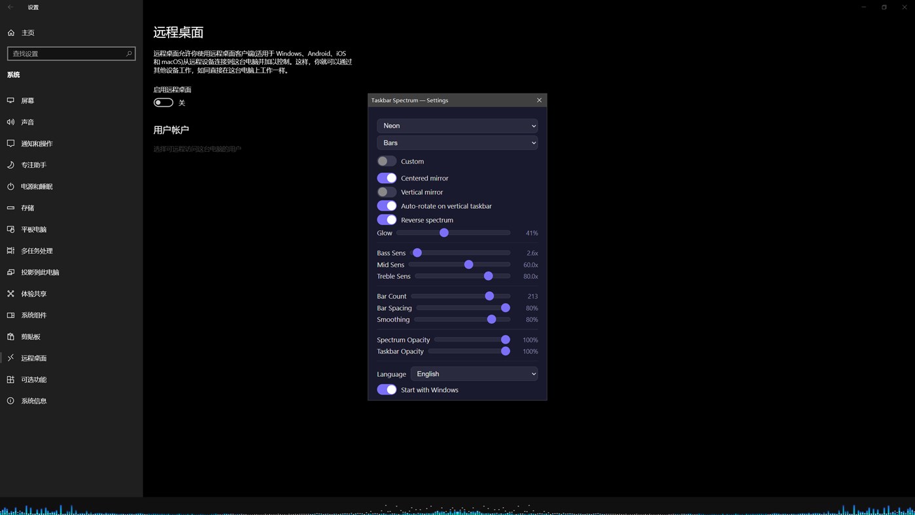Select 电源和睡眠 in Settings sidebar
This screenshot has width=915, height=515.
(x=71, y=186)
